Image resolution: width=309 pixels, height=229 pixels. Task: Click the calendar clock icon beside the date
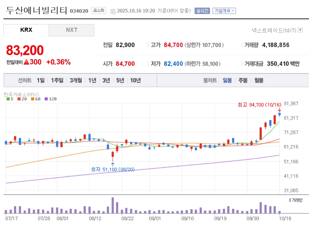pos(113,11)
